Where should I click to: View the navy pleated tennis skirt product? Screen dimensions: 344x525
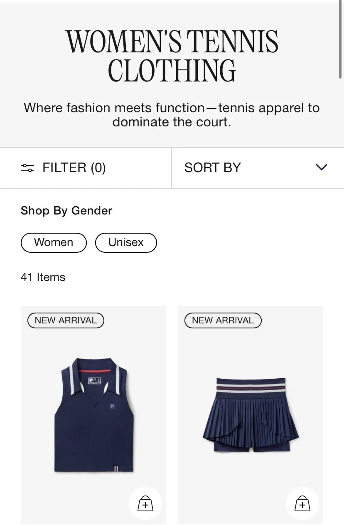click(251, 415)
